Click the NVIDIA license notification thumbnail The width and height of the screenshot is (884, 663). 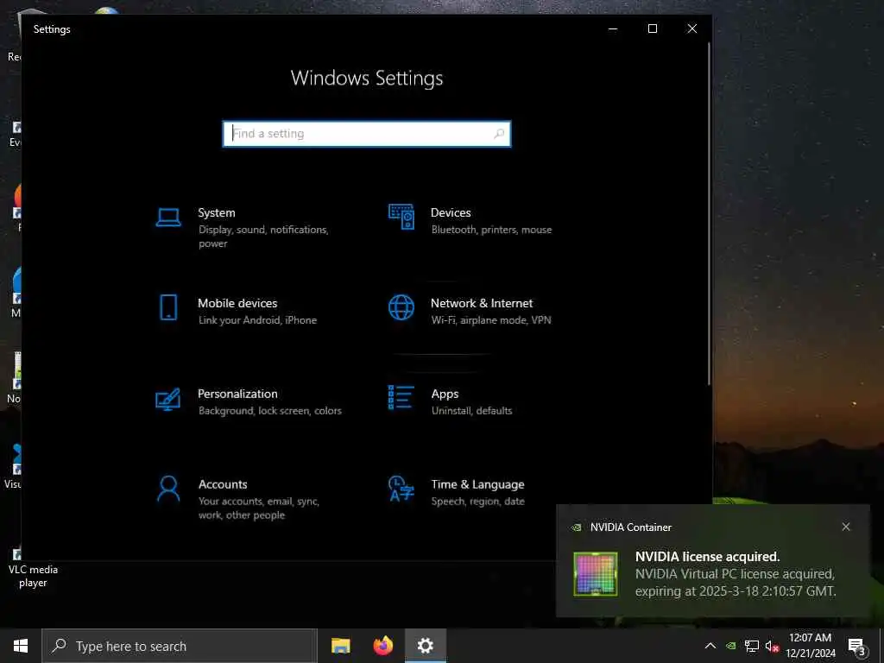pos(596,573)
